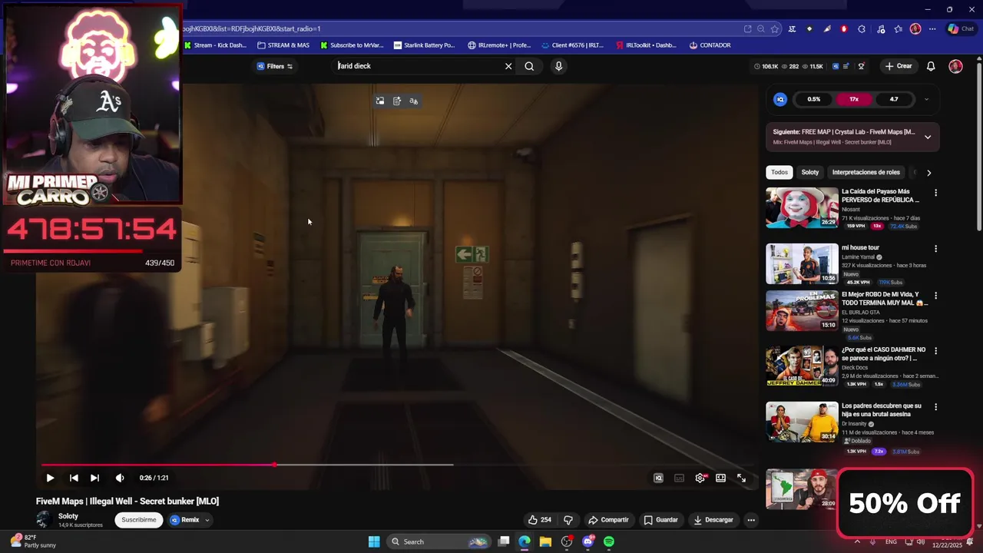Clear the search text with X
Viewport: 983px width, 553px height.
pyautogui.click(x=508, y=66)
